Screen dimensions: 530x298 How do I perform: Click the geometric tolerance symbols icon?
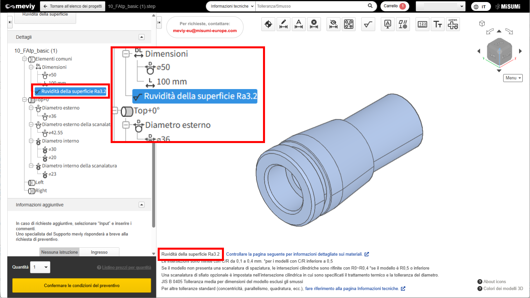tap(403, 24)
